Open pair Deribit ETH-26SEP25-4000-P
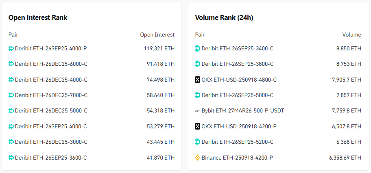The height and width of the screenshot is (173, 371). coord(51,48)
